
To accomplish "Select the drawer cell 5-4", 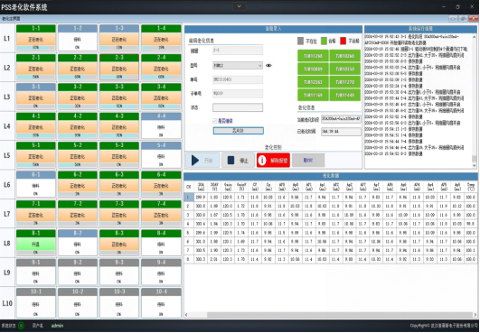I will point(161,155).
